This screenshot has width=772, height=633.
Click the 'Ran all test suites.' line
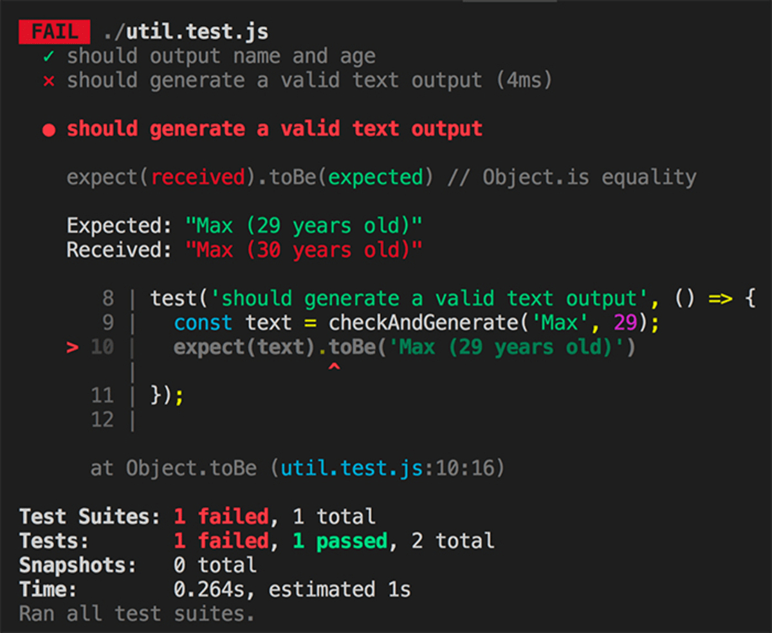pos(137,613)
